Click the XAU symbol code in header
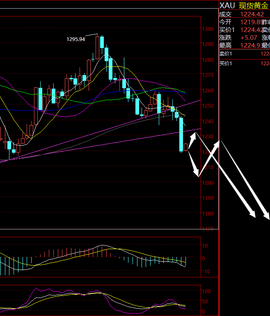The width and height of the screenshot is (270, 316). [227, 5]
